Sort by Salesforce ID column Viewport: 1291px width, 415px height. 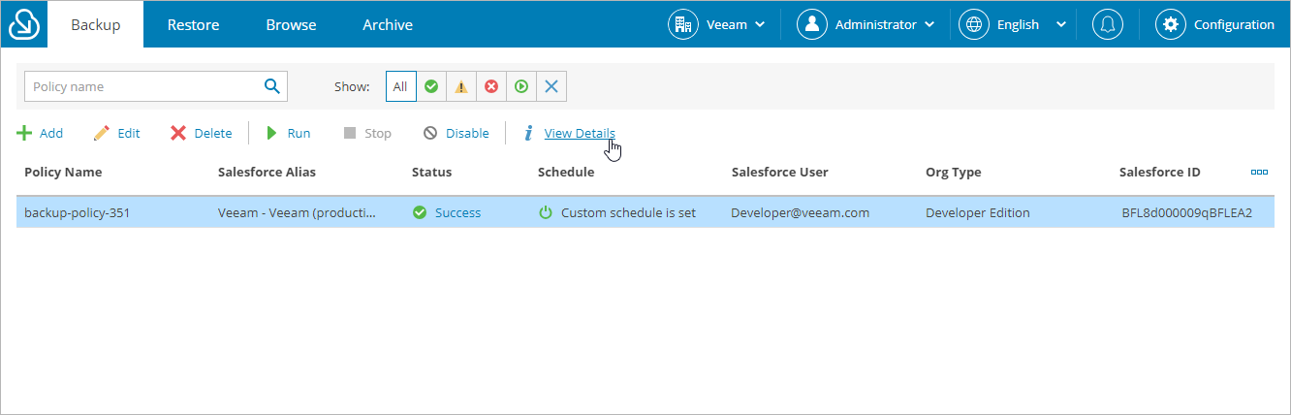tap(1160, 173)
